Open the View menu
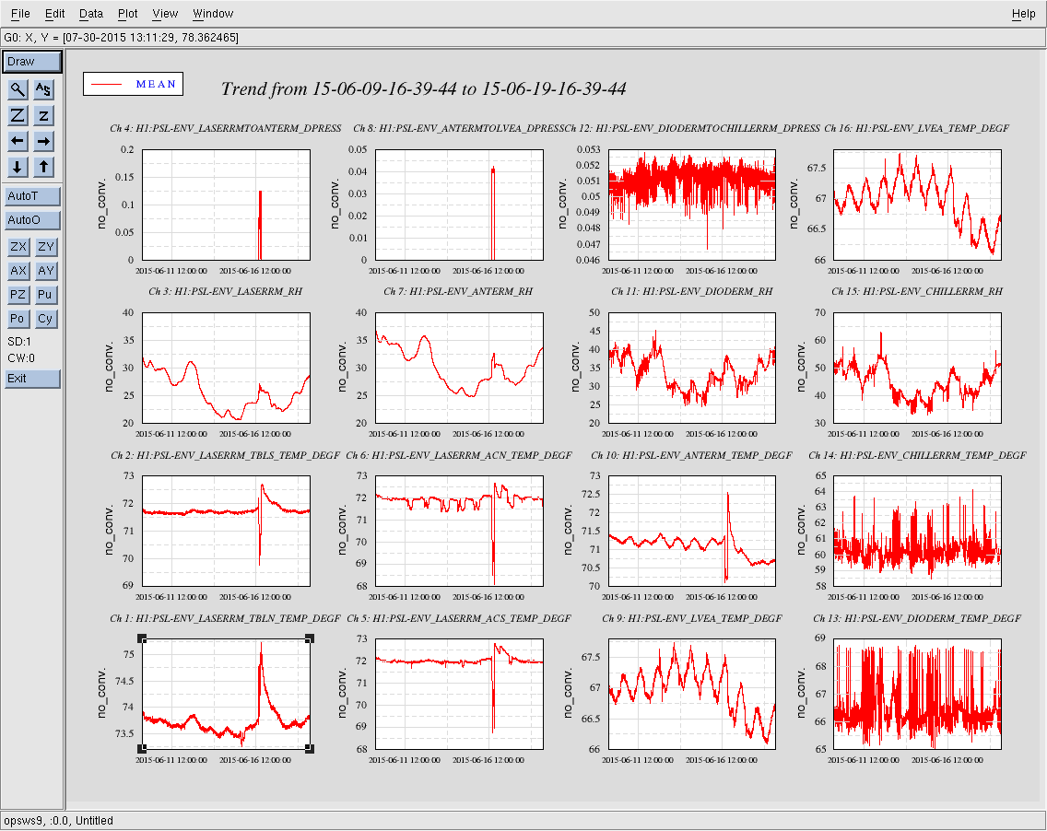 tap(165, 14)
